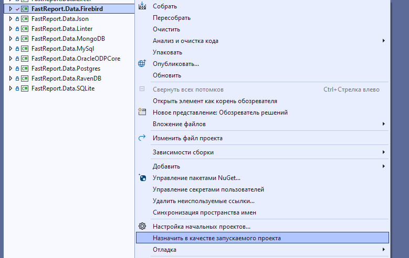
Task: Select the FastReport.Data.Firebird tree row
Action: [69, 9]
